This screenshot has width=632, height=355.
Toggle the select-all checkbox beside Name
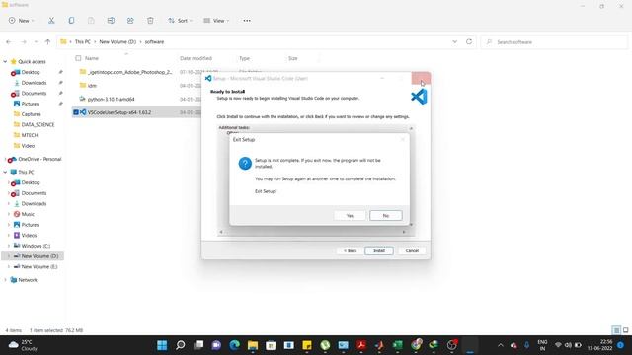78,58
